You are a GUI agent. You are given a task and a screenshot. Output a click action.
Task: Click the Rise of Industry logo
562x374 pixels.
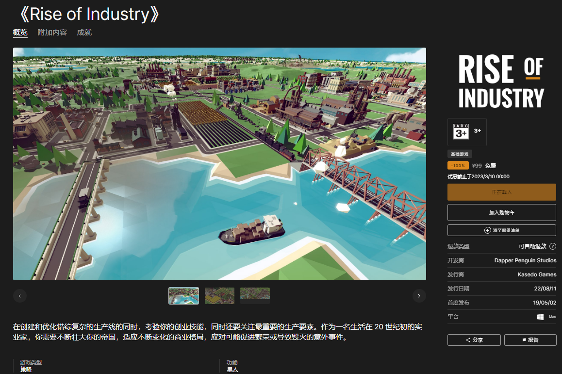pos(501,81)
